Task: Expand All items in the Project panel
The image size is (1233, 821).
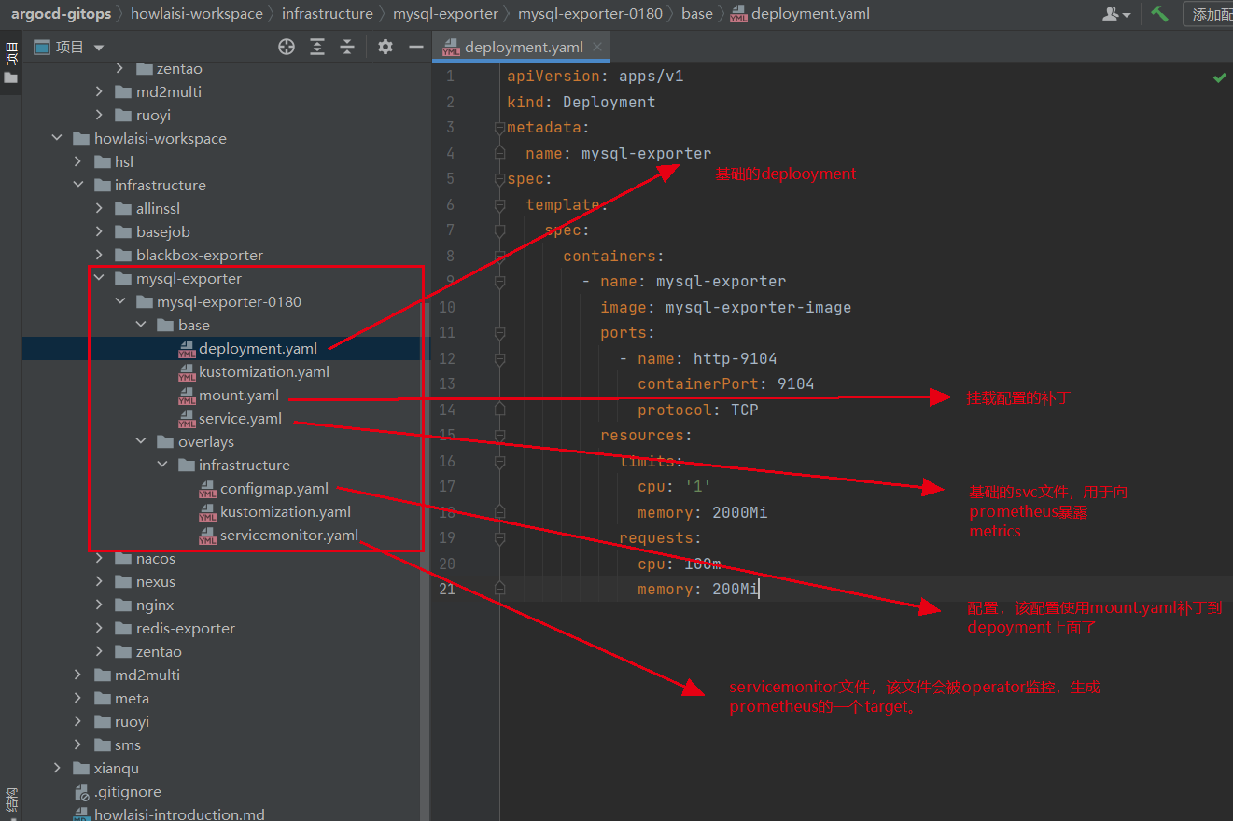Action: (316, 45)
